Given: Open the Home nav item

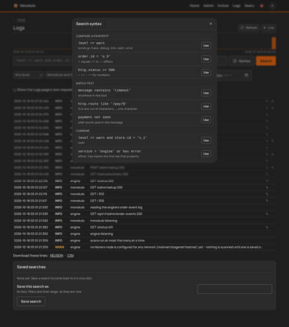Looking at the screenshot, I should click(194, 6).
